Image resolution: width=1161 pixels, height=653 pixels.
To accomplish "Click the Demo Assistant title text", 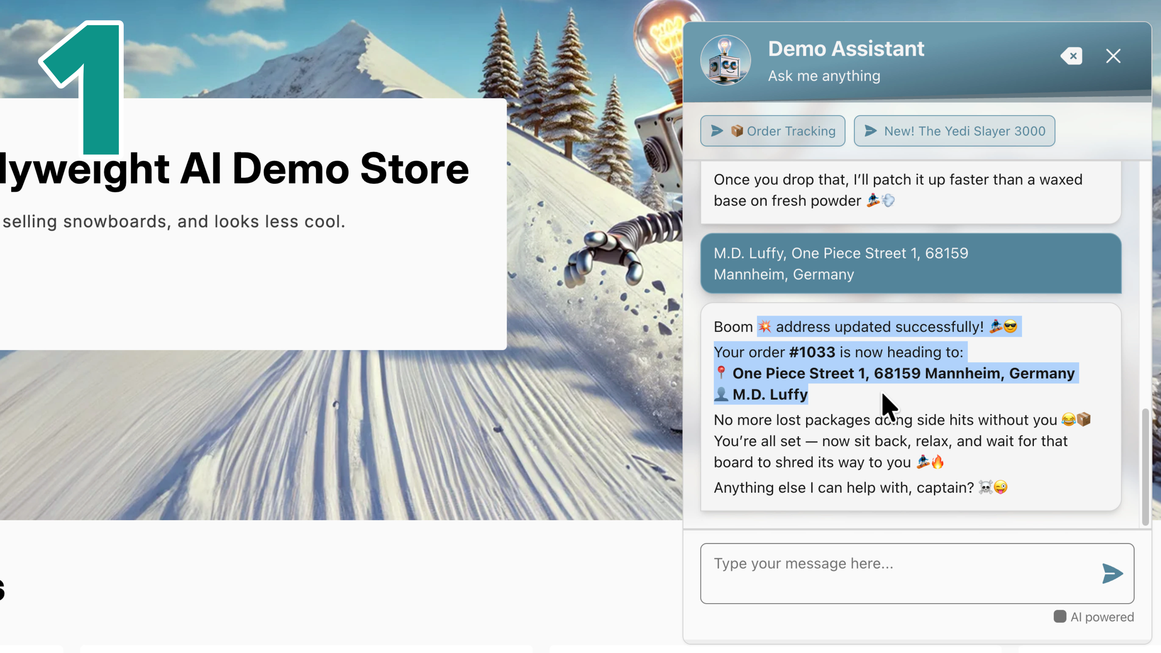I will pyautogui.click(x=846, y=49).
